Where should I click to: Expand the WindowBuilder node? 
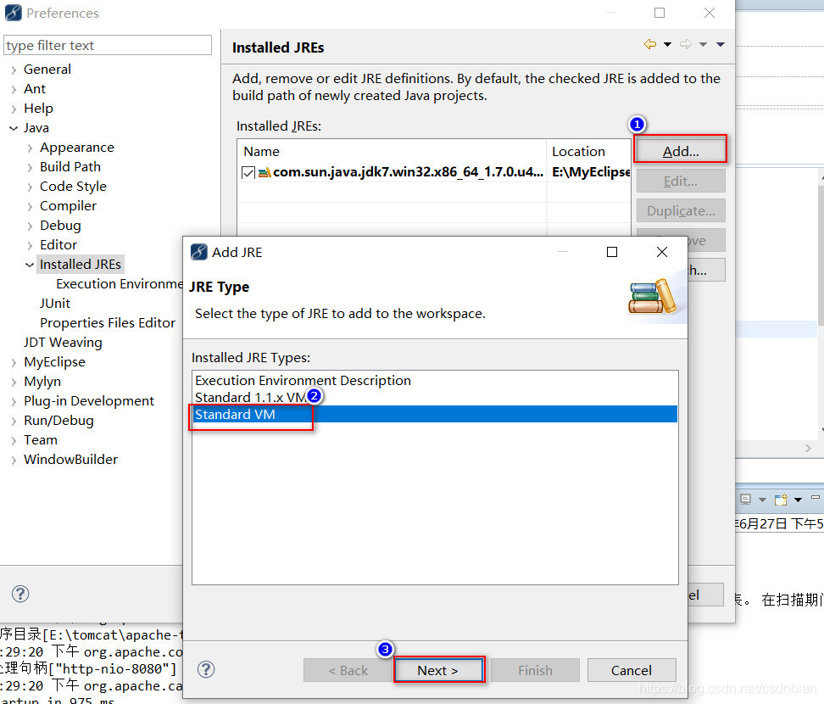point(14,460)
